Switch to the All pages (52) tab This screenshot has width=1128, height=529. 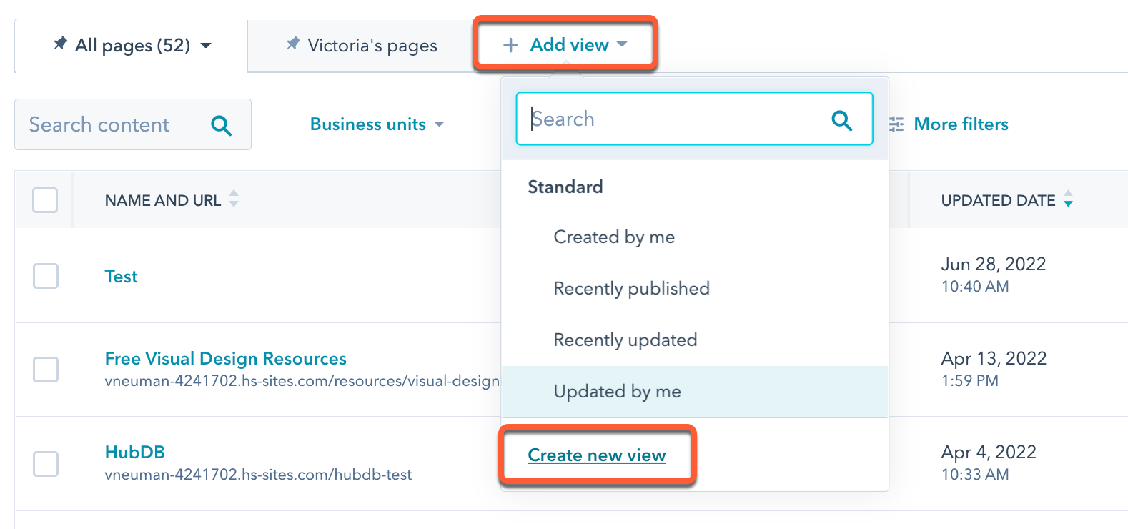(132, 46)
